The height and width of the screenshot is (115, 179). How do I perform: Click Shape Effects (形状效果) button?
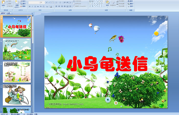point(121,6)
